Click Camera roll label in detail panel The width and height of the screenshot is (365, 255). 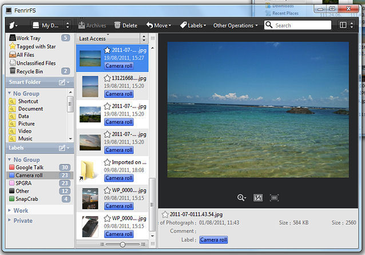point(213,240)
